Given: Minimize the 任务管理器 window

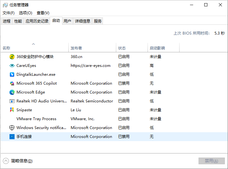Looking at the screenshot, I should tap(192, 5).
